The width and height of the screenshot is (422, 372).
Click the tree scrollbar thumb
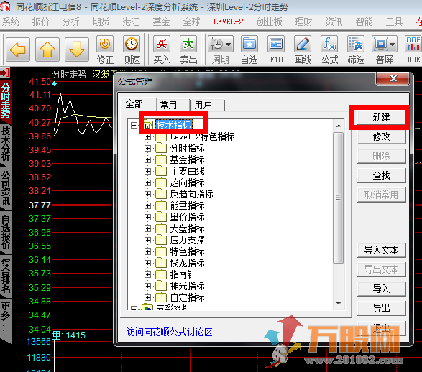click(339, 197)
